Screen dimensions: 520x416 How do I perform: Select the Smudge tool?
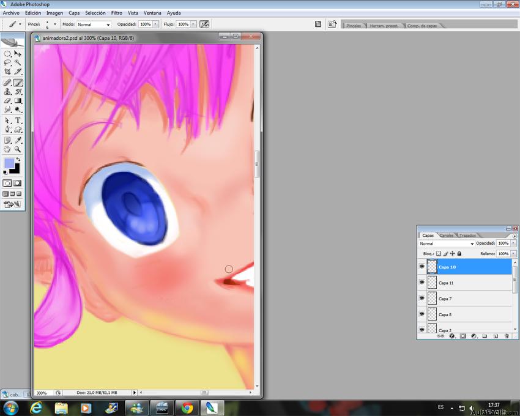coord(7,110)
